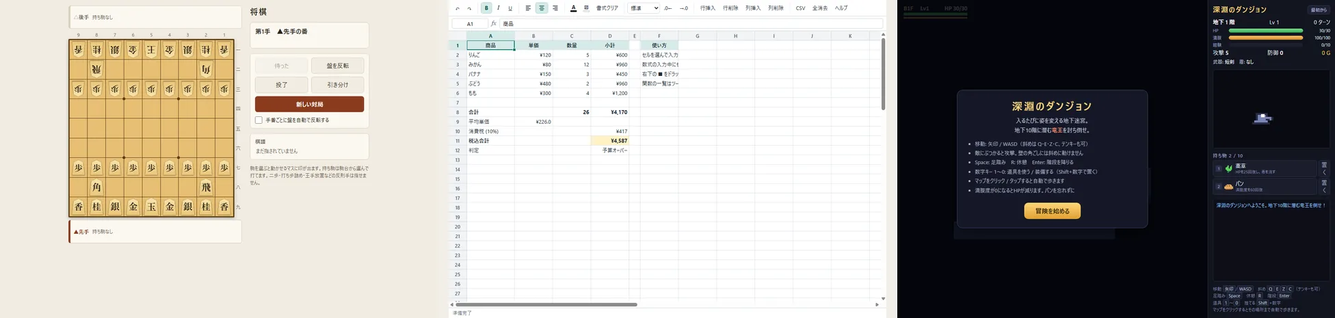Select the sente rook 飛 piece
This screenshot has width=1335, height=318.
tap(206, 187)
